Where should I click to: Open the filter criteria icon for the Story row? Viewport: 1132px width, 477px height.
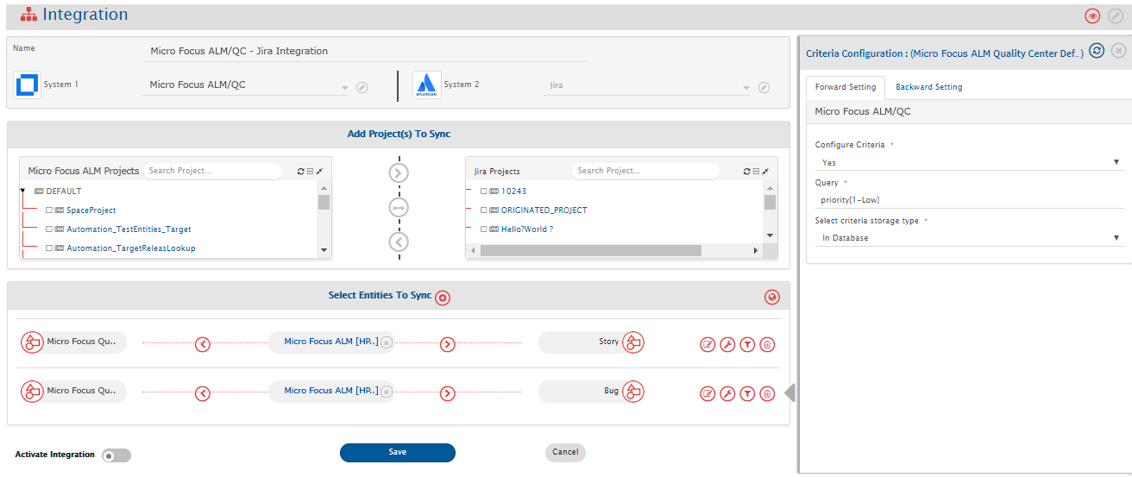coord(747,344)
